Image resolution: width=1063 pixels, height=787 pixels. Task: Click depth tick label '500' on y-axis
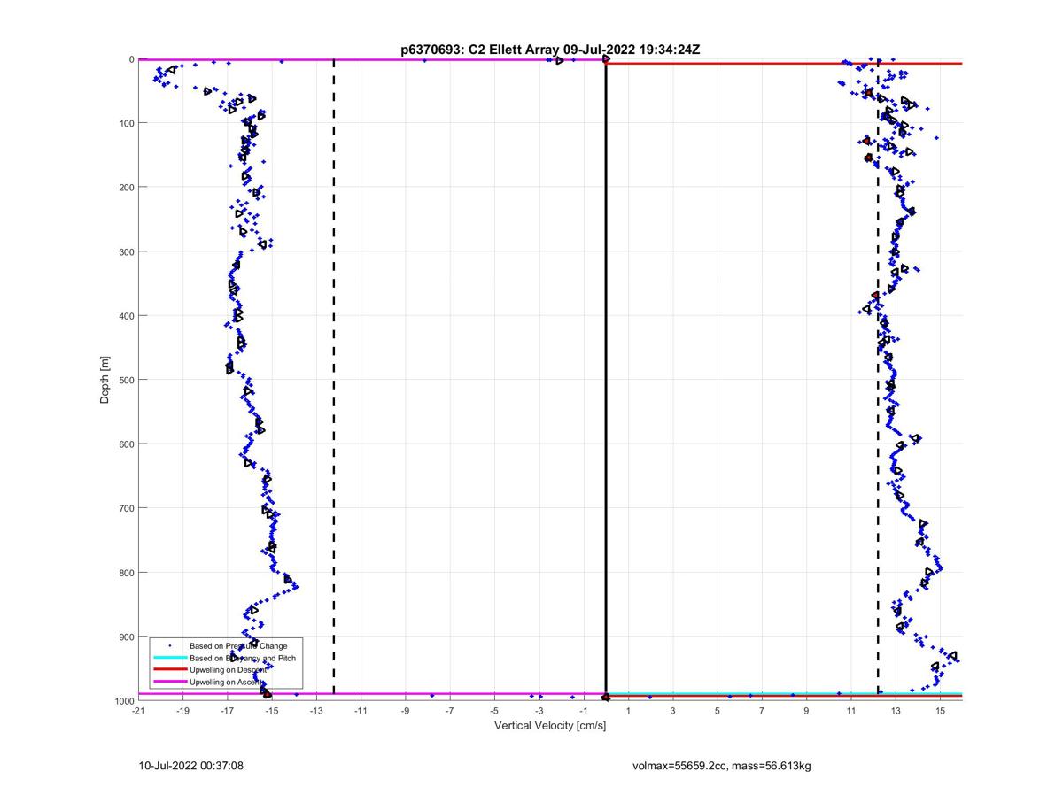(126, 380)
